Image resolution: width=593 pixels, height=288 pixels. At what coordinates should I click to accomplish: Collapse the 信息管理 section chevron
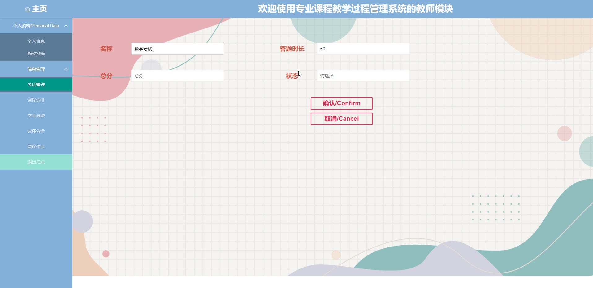(66, 69)
